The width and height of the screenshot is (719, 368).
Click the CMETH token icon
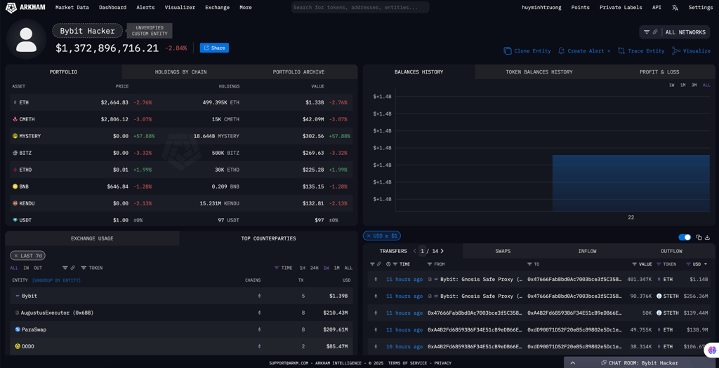15,119
